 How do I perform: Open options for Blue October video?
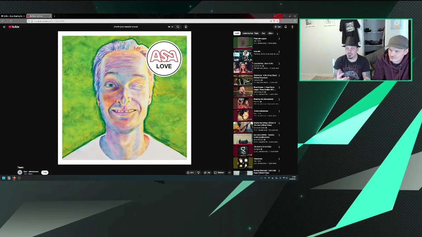click(279, 88)
